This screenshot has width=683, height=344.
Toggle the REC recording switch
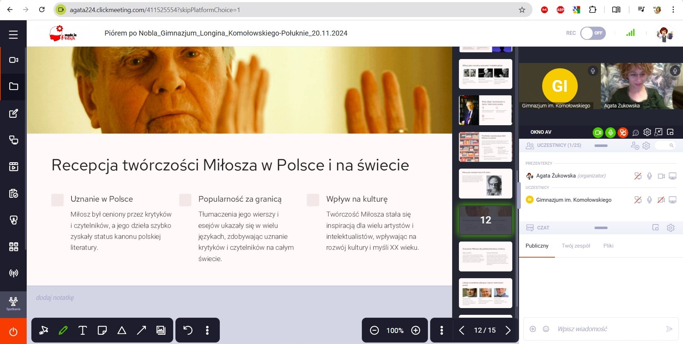click(593, 33)
